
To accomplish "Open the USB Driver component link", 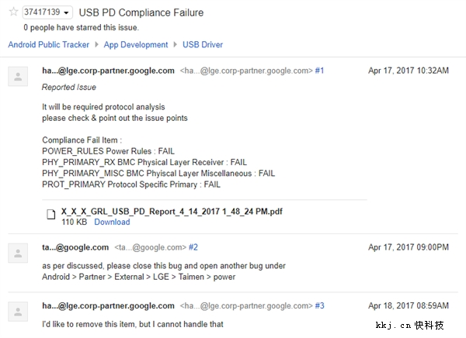I will (x=203, y=45).
